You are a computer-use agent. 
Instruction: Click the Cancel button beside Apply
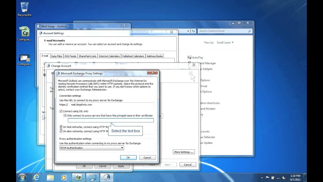(x=102, y=166)
